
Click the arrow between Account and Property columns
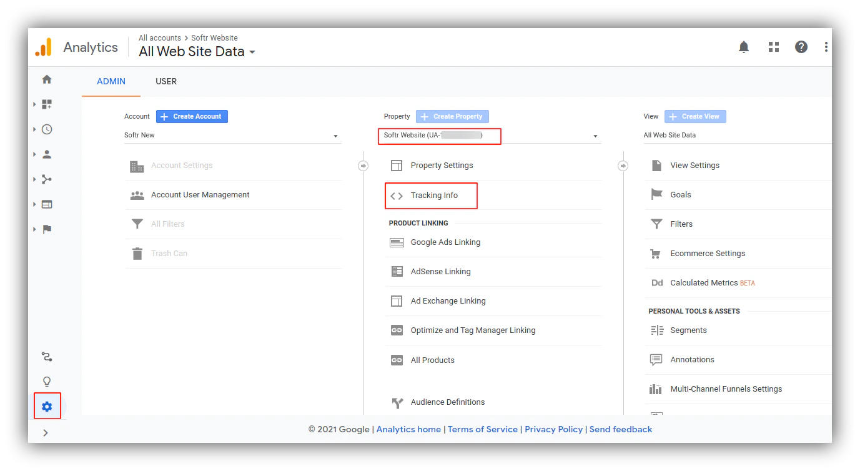click(x=363, y=166)
